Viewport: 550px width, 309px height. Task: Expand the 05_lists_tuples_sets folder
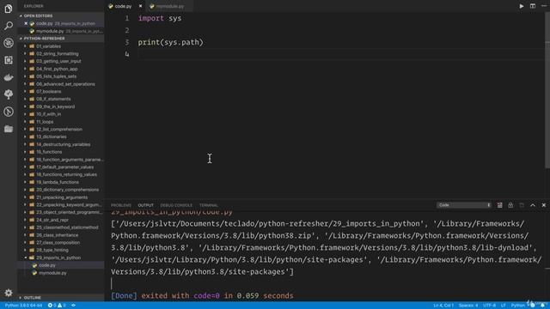56,76
